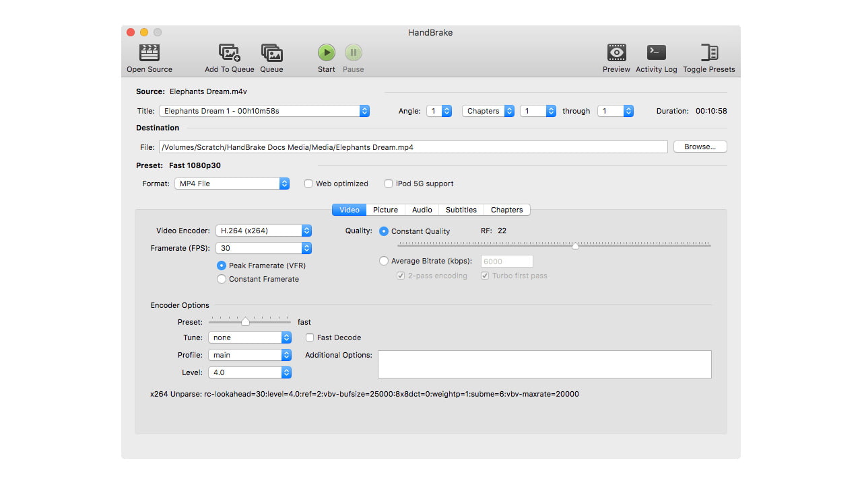This screenshot has height=484, width=862.
Task: Switch to the Audio tab
Action: (x=422, y=210)
